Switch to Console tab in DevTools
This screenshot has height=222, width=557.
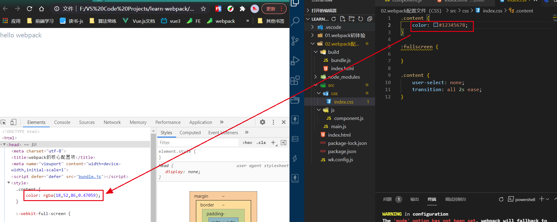pyautogui.click(x=62, y=122)
